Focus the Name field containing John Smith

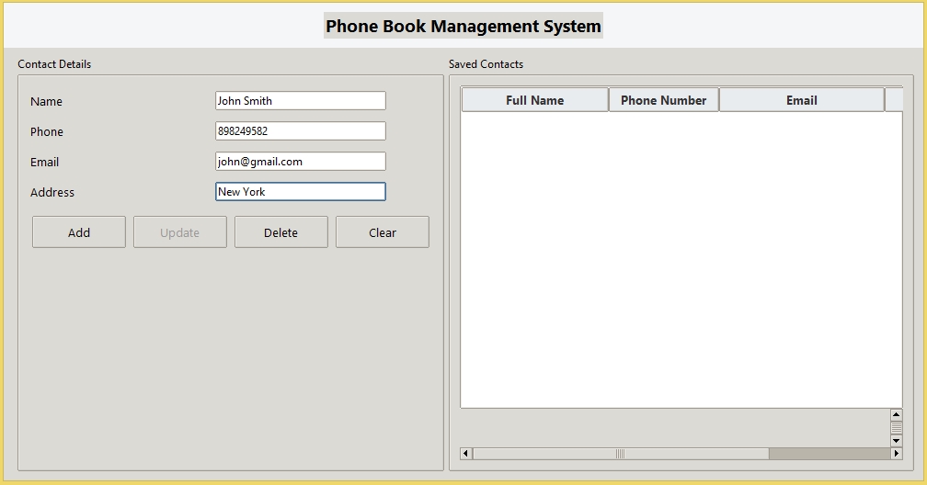(x=300, y=101)
